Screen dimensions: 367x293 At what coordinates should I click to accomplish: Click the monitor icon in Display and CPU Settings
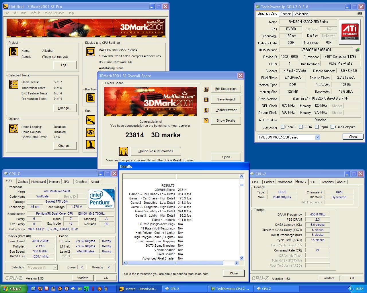click(x=91, y=52)
